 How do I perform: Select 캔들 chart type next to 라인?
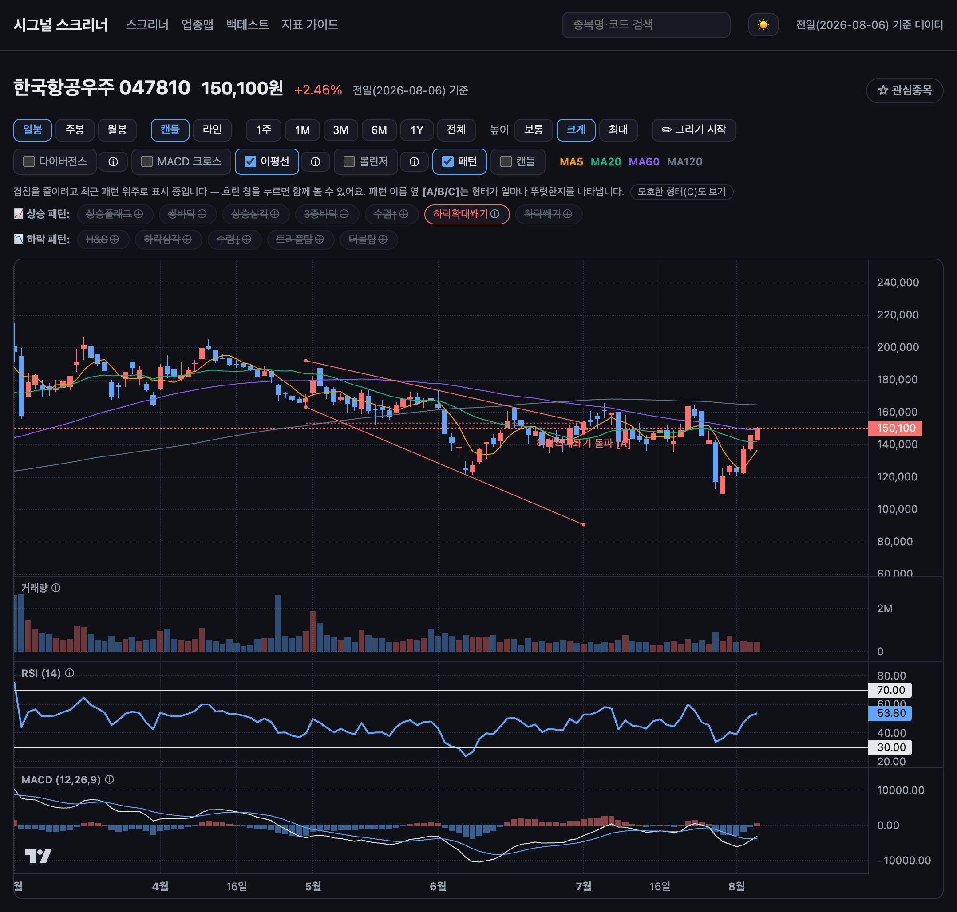(170, 130)
